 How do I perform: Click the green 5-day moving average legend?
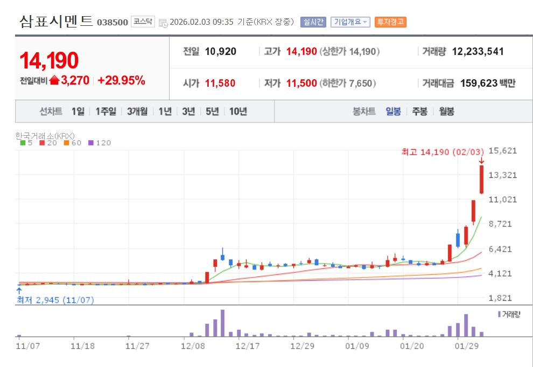click(x=26, y=143)
